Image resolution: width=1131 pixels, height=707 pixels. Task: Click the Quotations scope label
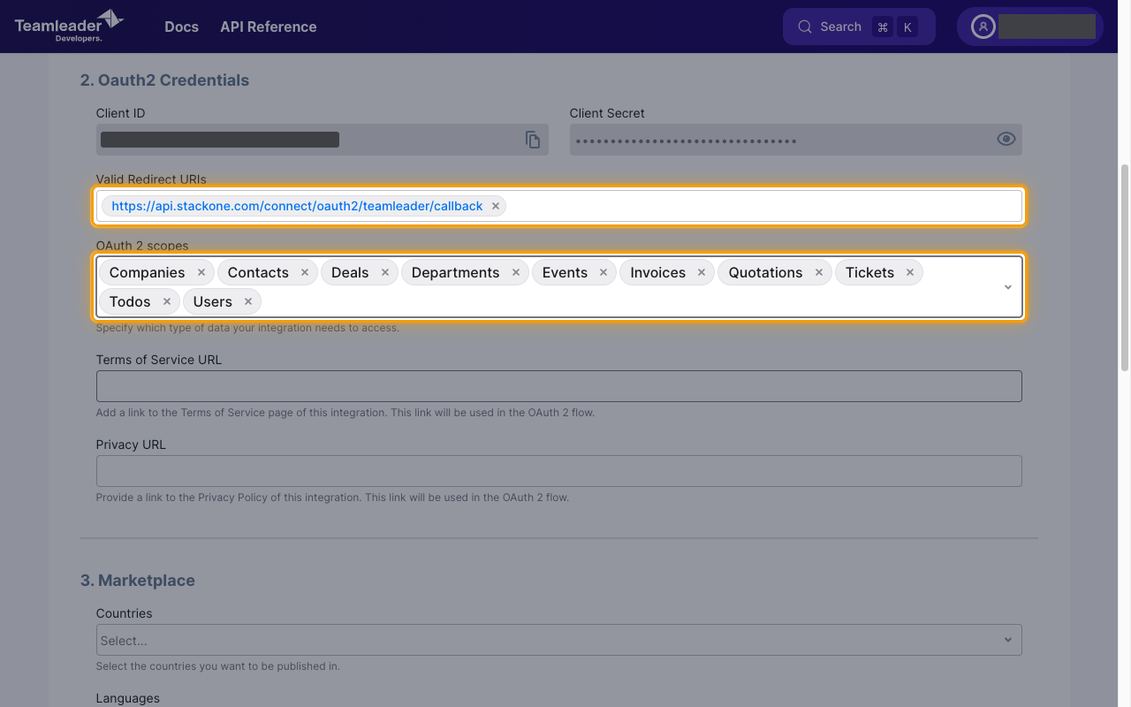click(765, 272)
